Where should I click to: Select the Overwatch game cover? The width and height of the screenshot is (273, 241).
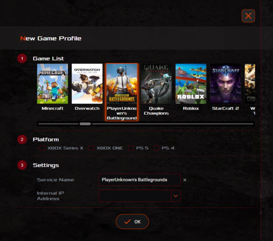[x=87, y=84]
